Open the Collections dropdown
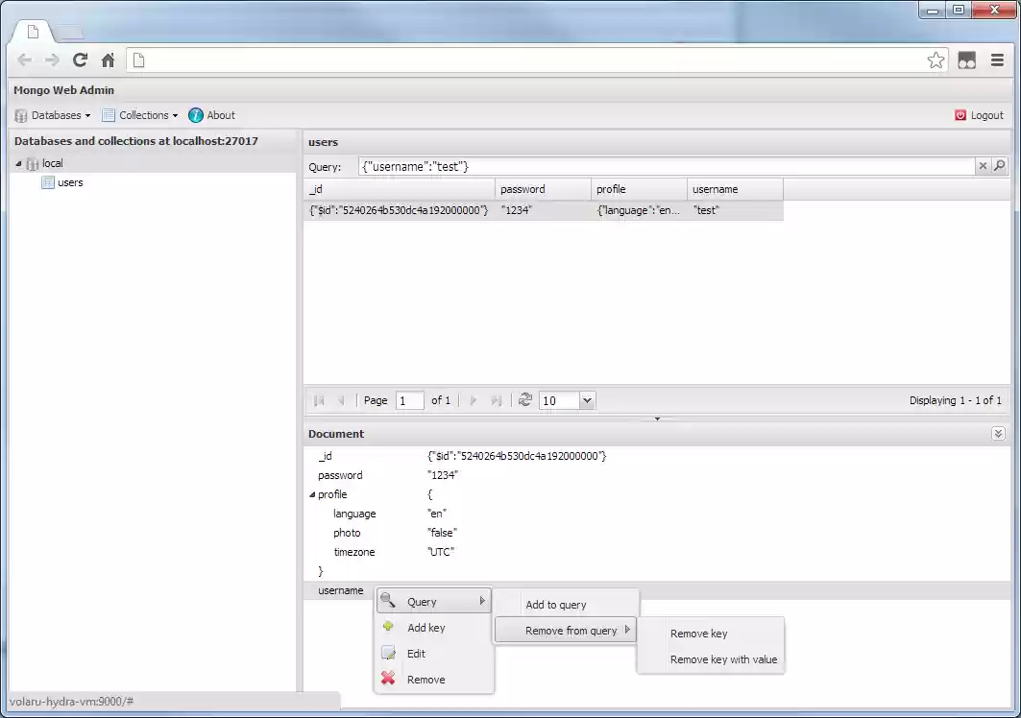 point(140,114)
